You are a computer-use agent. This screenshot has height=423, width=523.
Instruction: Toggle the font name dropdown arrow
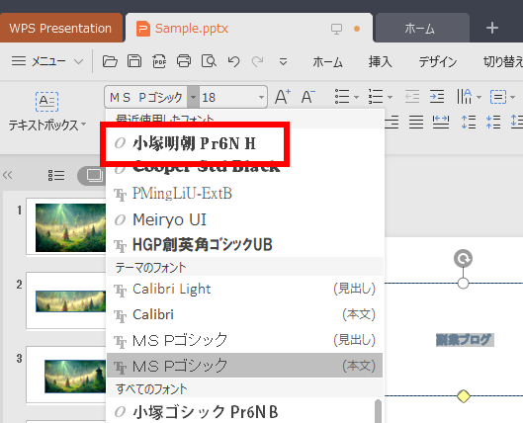(x=193, y=97)
